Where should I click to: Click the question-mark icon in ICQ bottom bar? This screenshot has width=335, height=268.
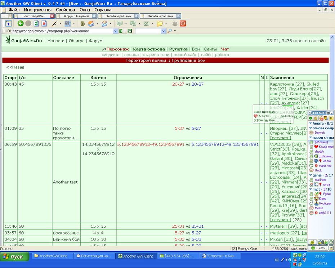click(331, 242)
